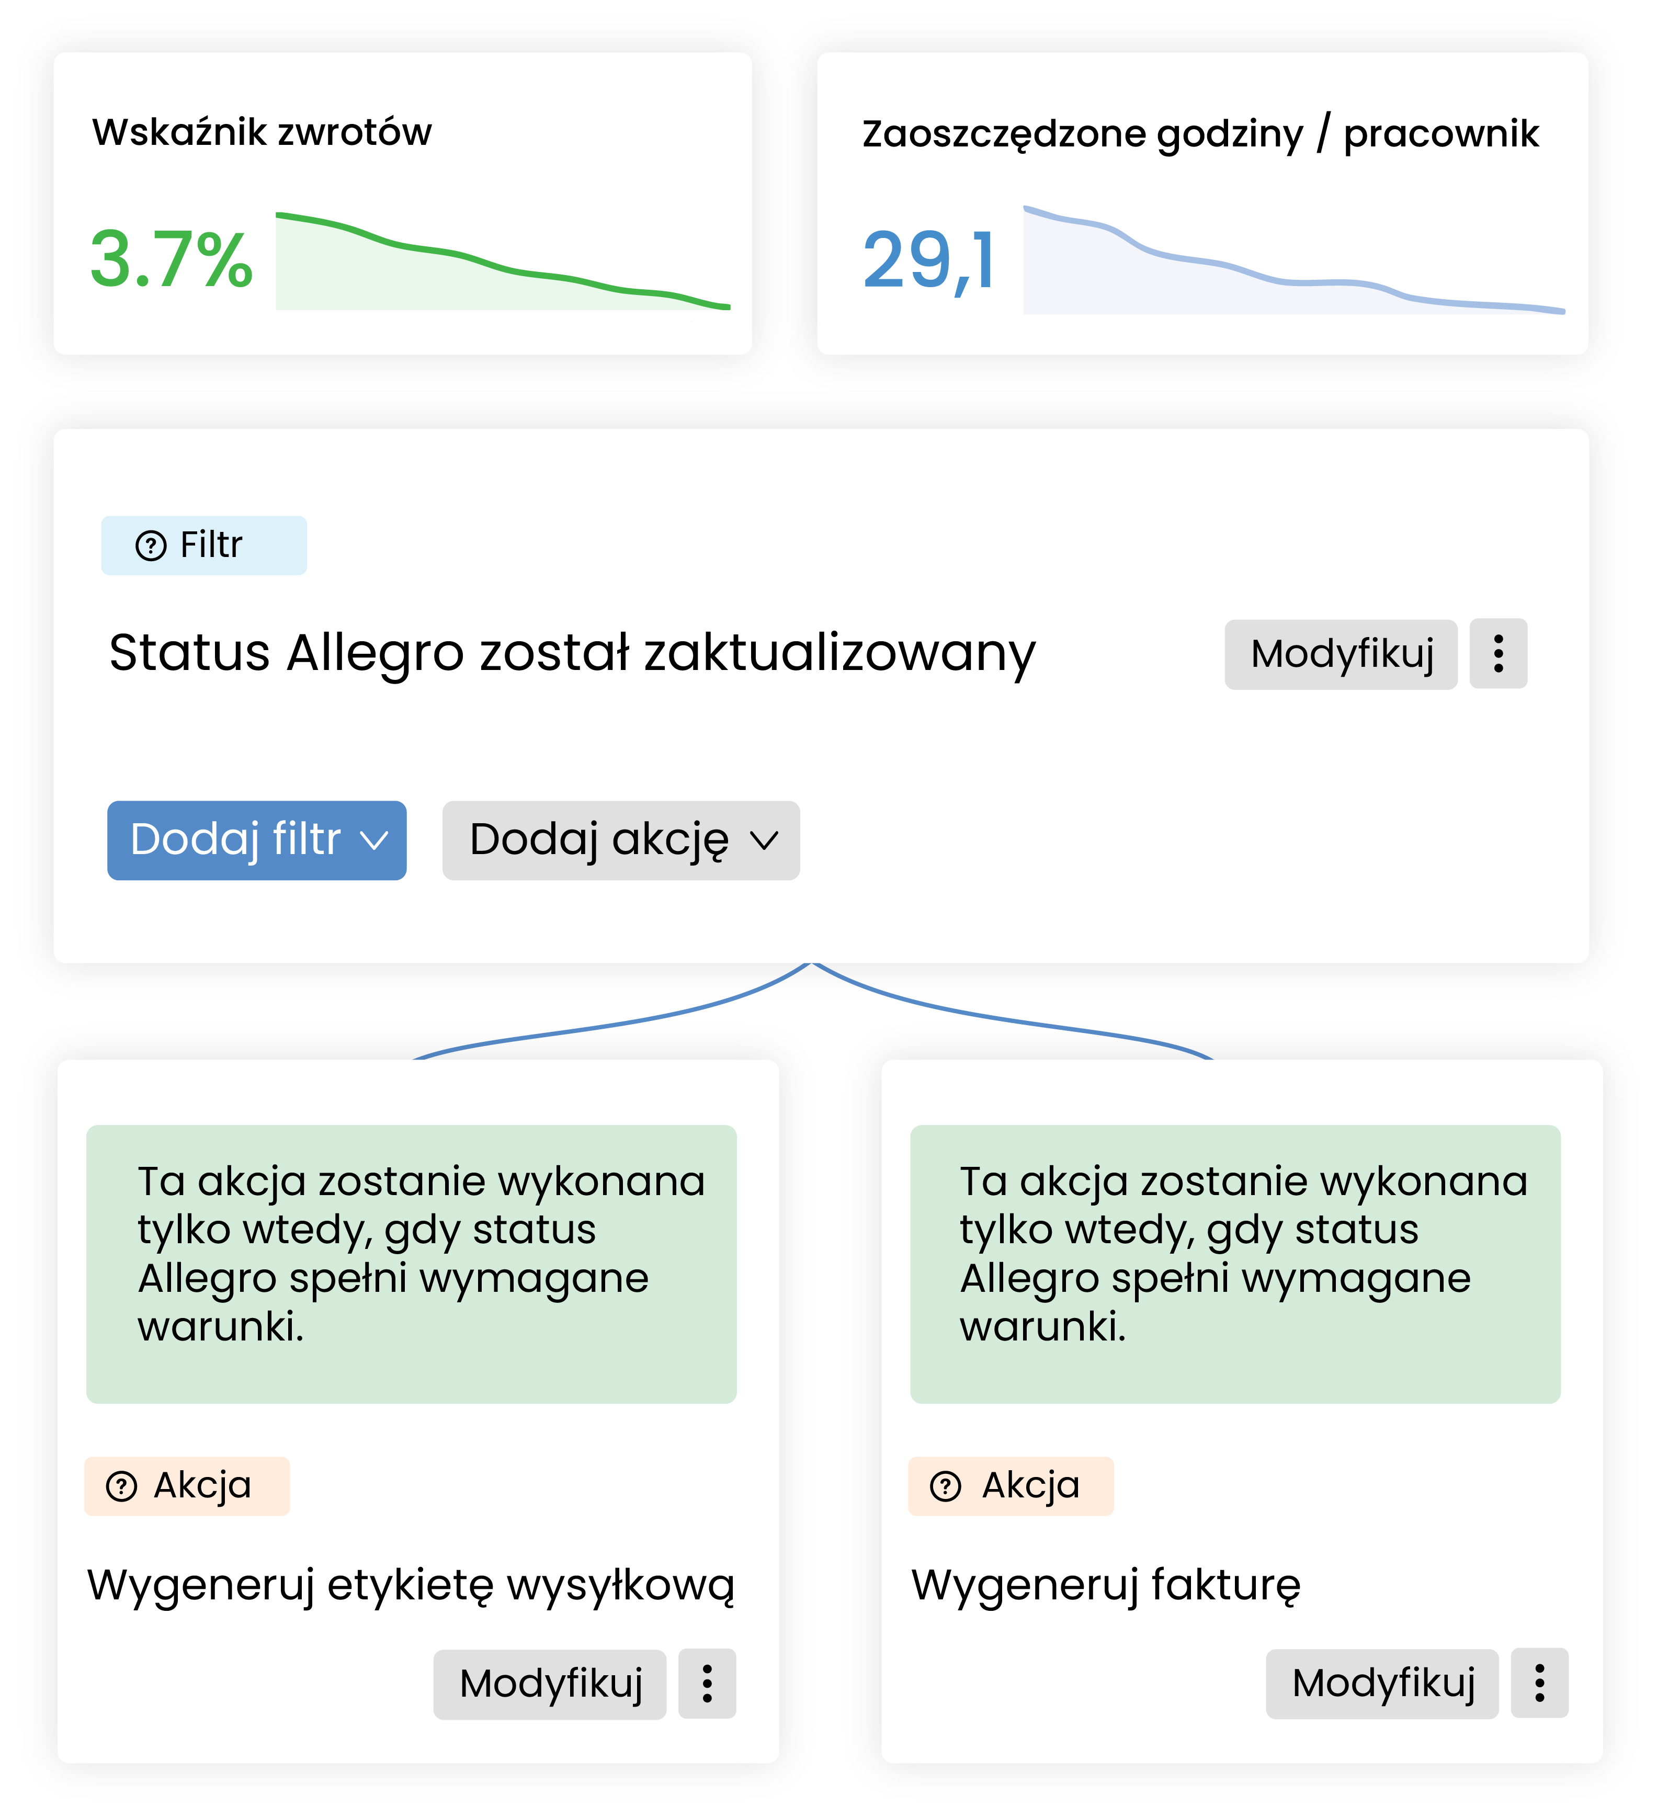Click chevron arrow on Dodaj akcję button
This screenshot has width=1657, height=1818.
coord(764,842)
